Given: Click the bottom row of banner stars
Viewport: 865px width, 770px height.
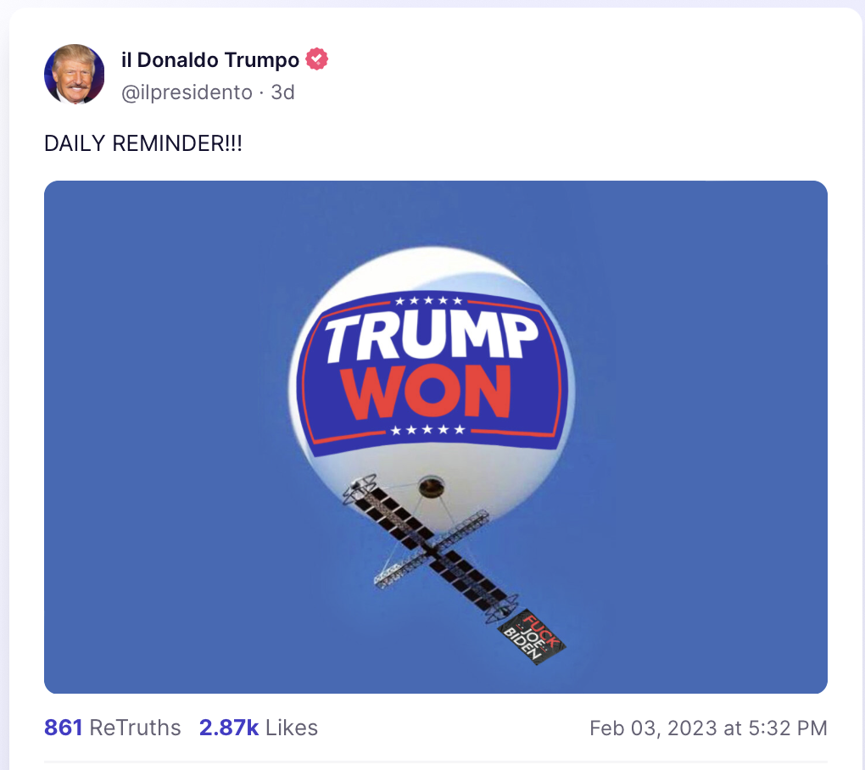Looking at the screenshot, I should tap(428, 430).
